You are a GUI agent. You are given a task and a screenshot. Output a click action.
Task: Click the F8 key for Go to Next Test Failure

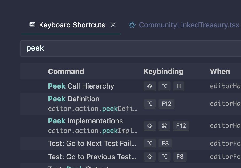(165, 144)
